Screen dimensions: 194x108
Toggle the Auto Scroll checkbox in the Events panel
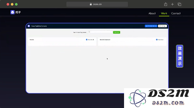87,40
